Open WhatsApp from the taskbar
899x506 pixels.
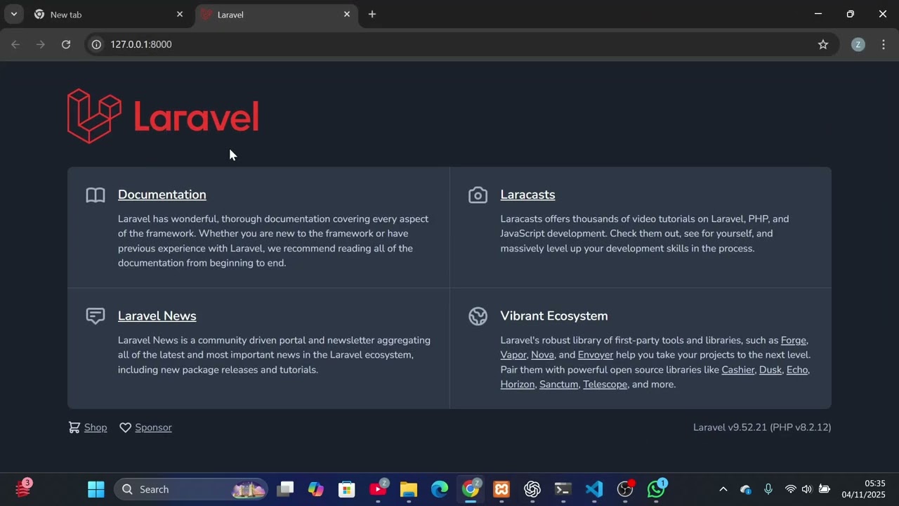coord(656,489)
